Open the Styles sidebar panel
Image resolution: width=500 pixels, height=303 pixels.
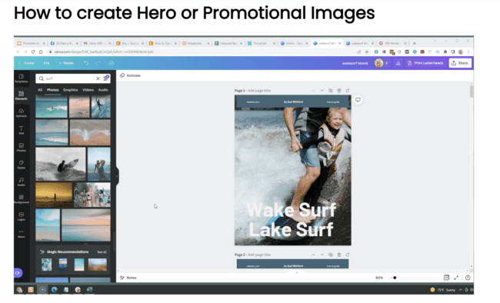[x=21, y=165]
